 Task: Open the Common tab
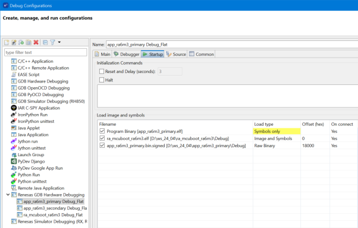point(202,54)
